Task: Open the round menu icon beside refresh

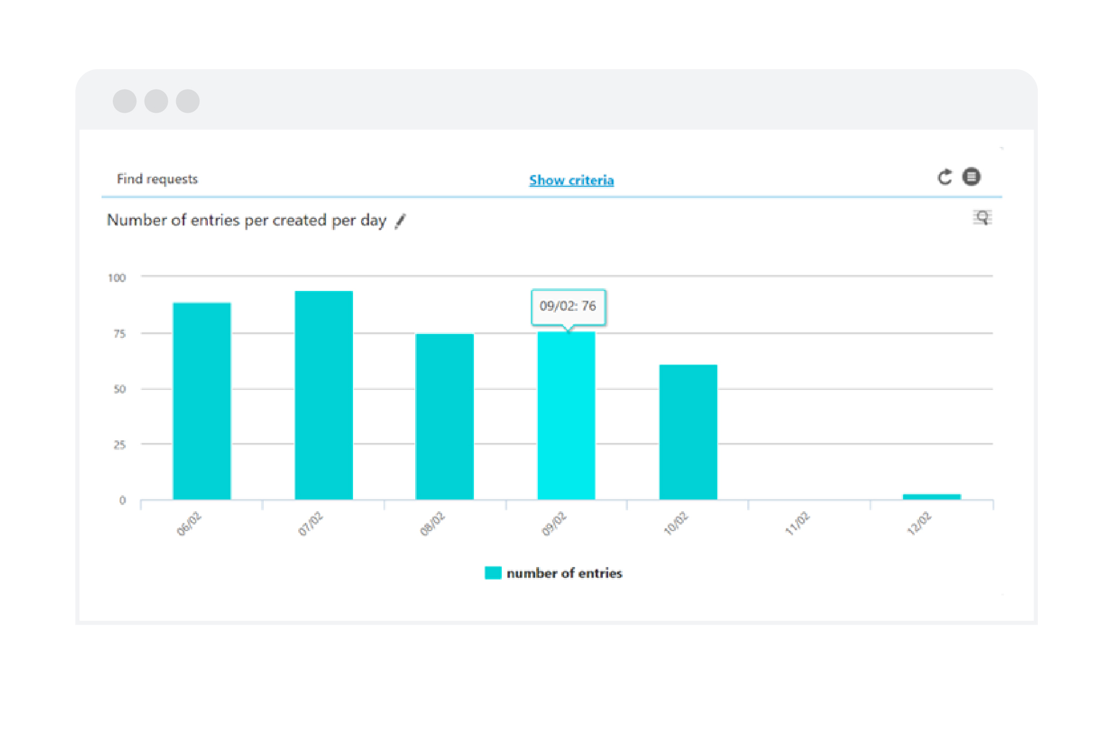Action: pyautogui.click(x=971, y=176)
